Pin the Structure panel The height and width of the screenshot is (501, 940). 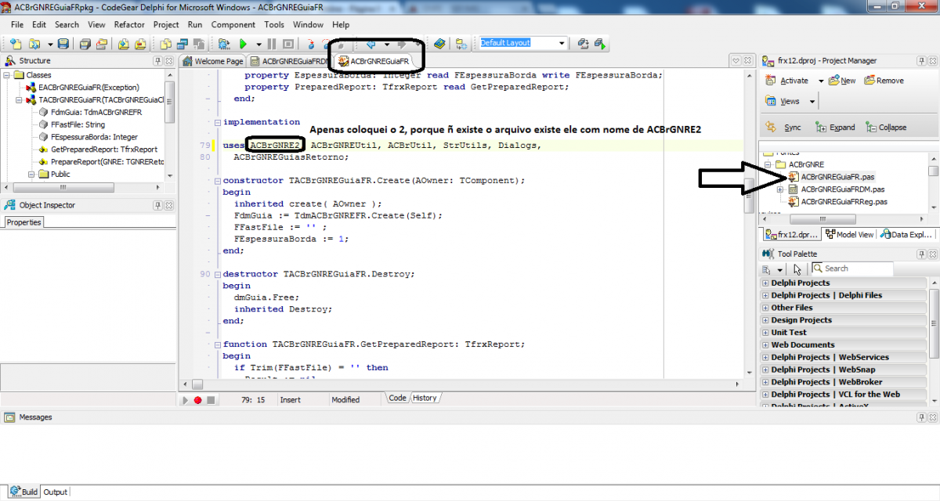coord(158,60)
